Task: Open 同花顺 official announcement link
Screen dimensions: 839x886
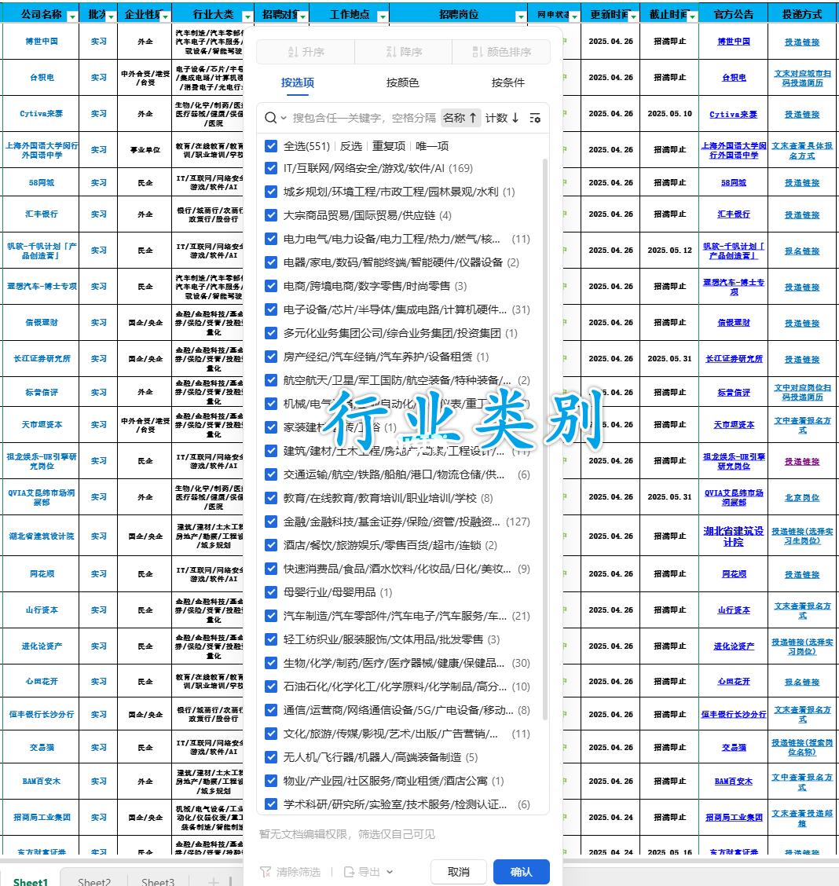Action: (734, 573)
